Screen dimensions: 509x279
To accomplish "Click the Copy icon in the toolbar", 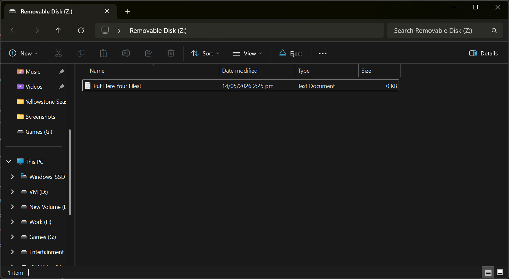I will 81,54.
